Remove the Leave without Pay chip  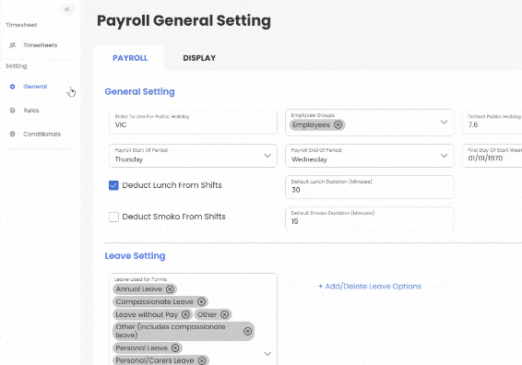pyautogui.click(x=185, y=314)
